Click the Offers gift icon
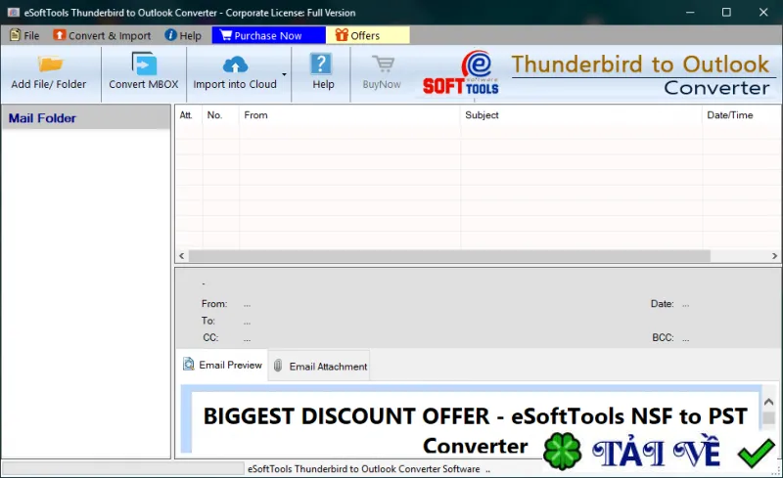Viewport: 783px width, 478px height. click(342, 35)
